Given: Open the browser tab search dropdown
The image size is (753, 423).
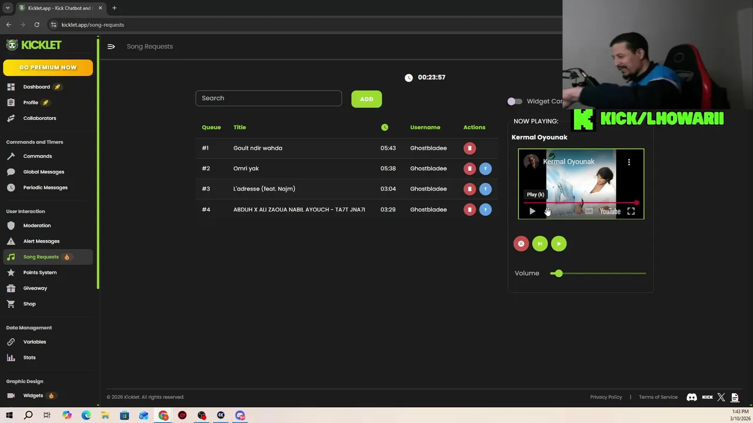Looking at the screenshot, I should 8,8.
